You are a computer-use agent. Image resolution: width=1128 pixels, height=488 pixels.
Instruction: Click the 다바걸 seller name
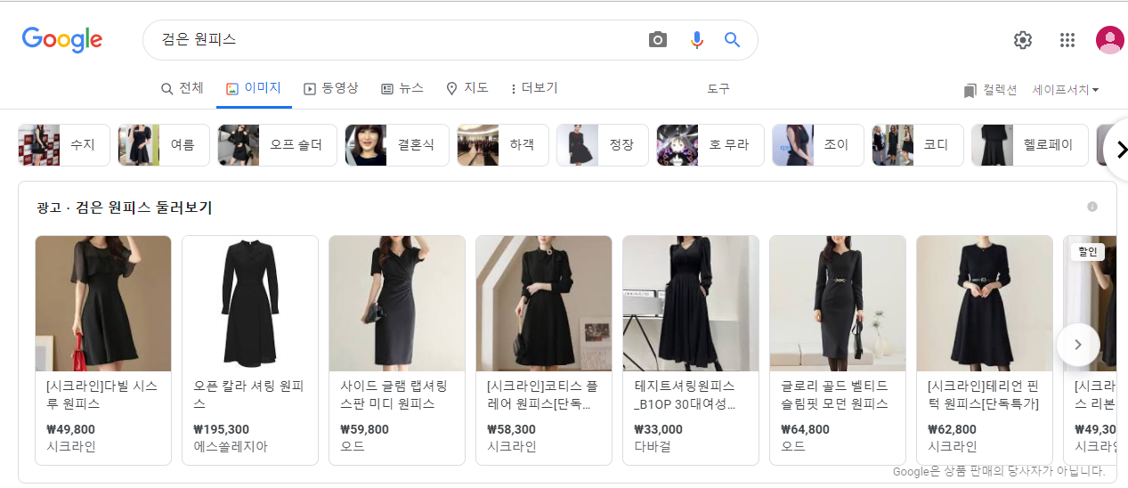tap(653, 446)
